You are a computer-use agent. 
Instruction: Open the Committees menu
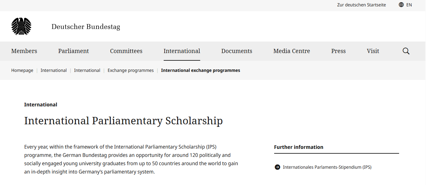tap(126, 51)
